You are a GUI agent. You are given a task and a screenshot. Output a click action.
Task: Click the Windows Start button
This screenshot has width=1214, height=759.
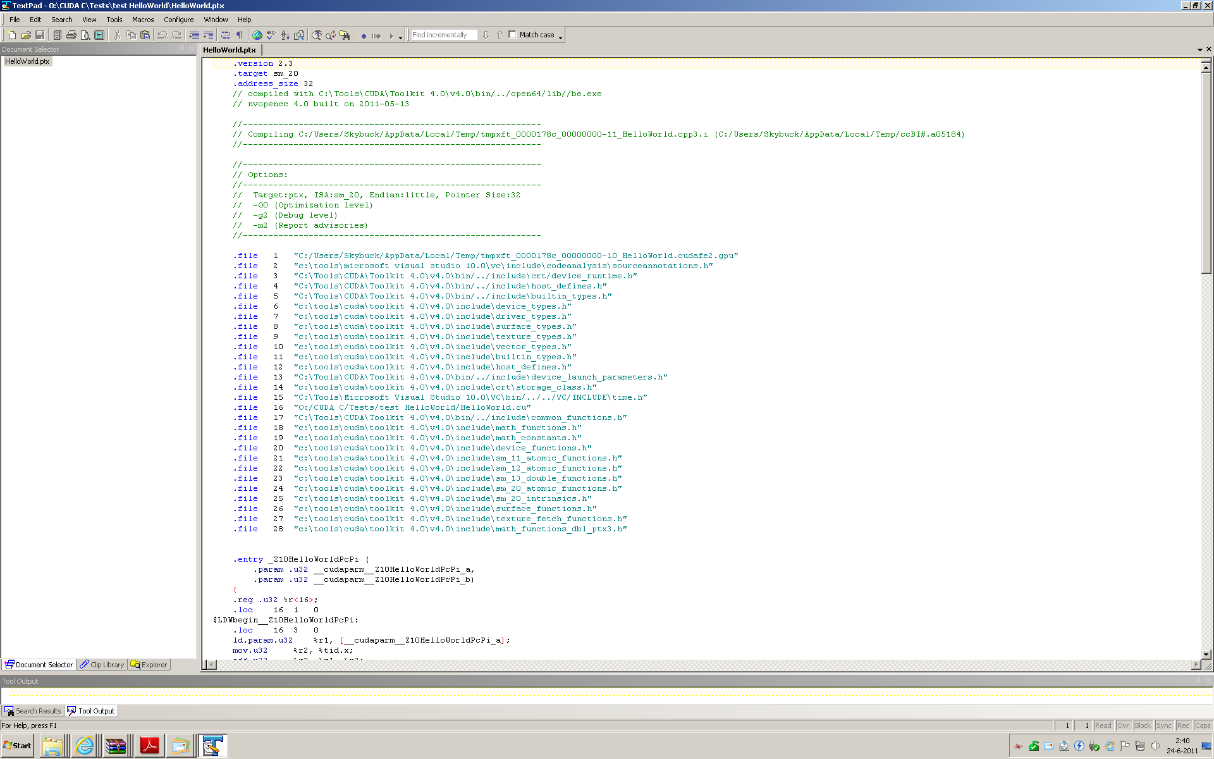point(18,746)
